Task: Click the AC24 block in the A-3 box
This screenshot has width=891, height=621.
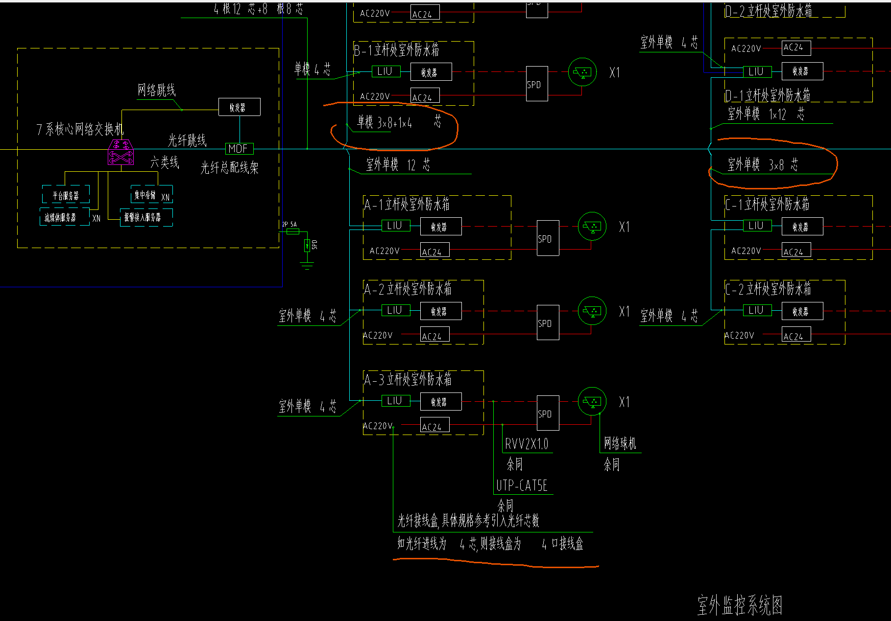Action: tap(435, 425)
